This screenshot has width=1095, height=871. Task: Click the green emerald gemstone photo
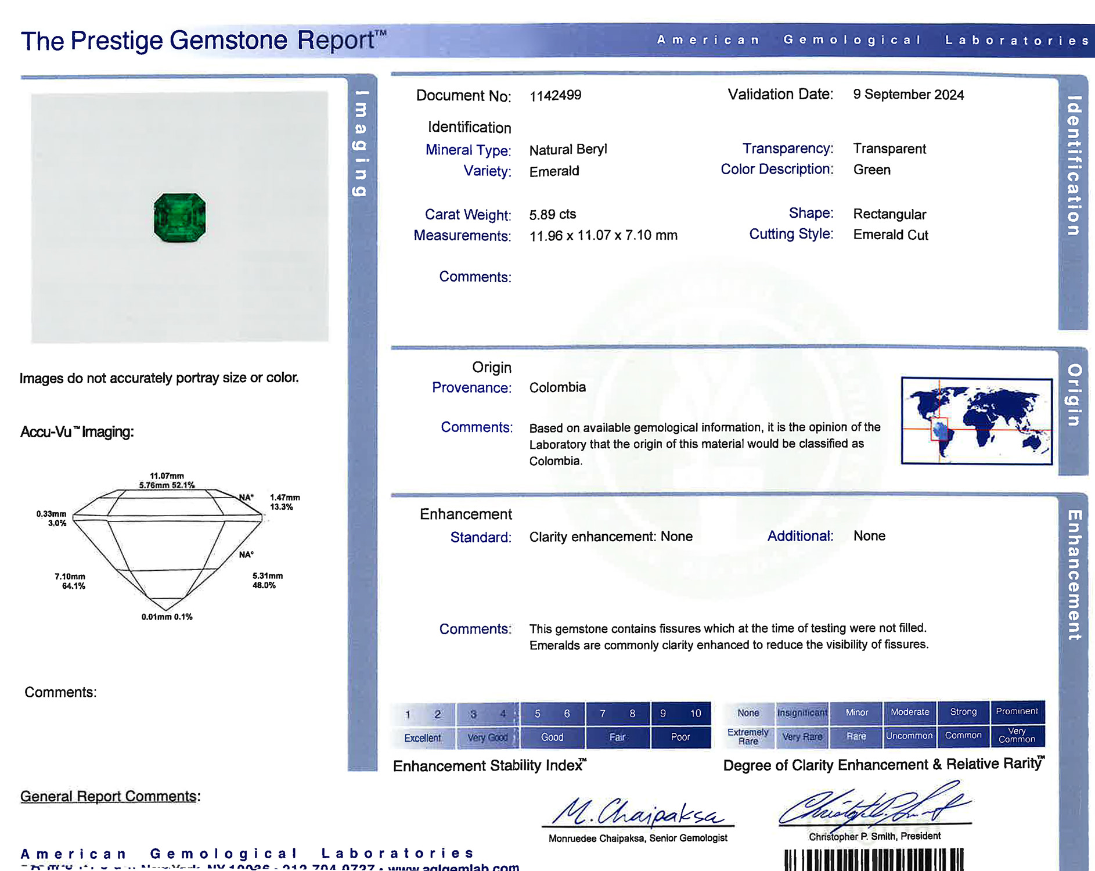179,218
